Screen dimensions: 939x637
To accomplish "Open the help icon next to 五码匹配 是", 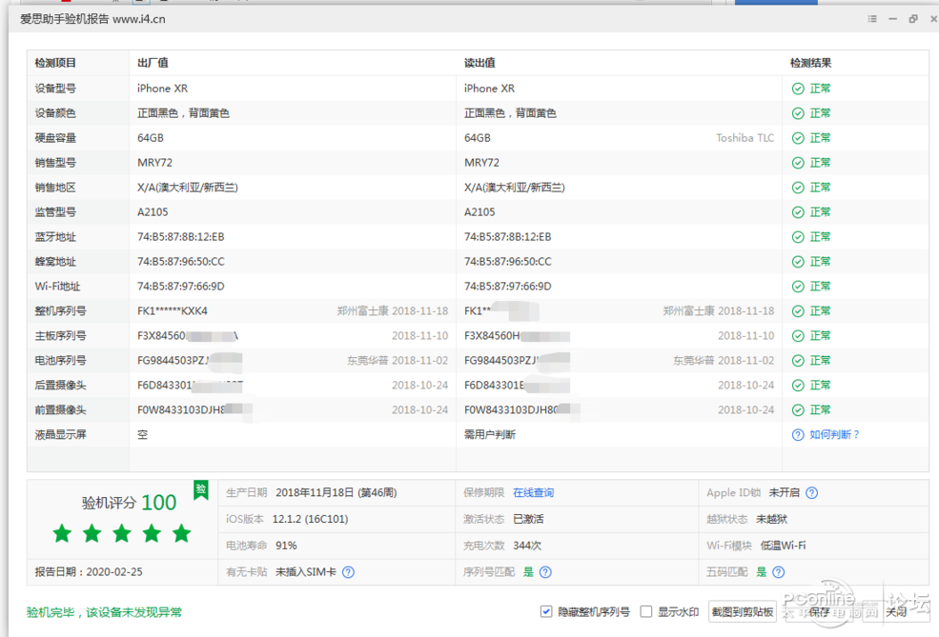I will point(778,572).
